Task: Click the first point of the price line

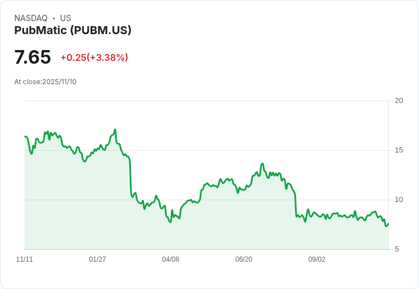Action: click(25, 137)
